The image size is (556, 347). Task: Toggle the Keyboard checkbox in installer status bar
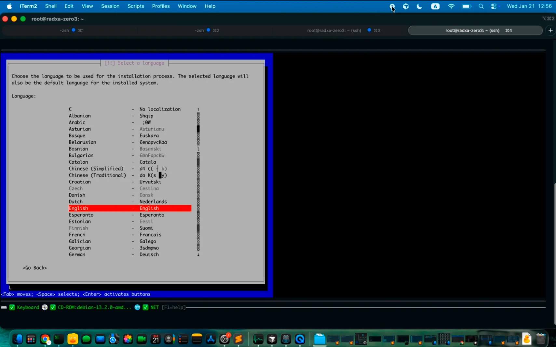point(12,307)
